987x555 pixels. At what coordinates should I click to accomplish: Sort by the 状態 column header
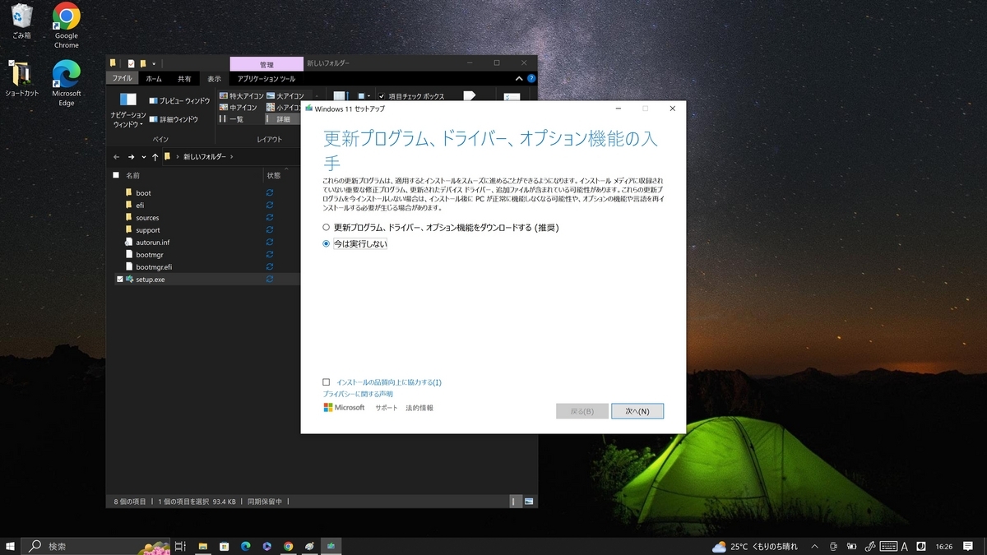[x=273, y=175]
